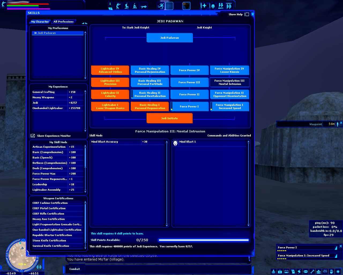Select Basic Healing II Personal Revitalization skill
Image resolution: width=343 pixels, height=275 pixels.
pyautogui.click(x=150, y=95)
